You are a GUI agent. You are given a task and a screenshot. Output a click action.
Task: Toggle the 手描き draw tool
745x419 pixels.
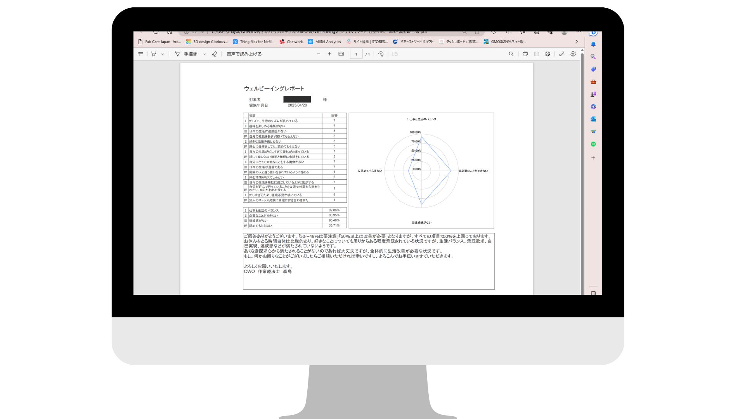coord(186,54)
